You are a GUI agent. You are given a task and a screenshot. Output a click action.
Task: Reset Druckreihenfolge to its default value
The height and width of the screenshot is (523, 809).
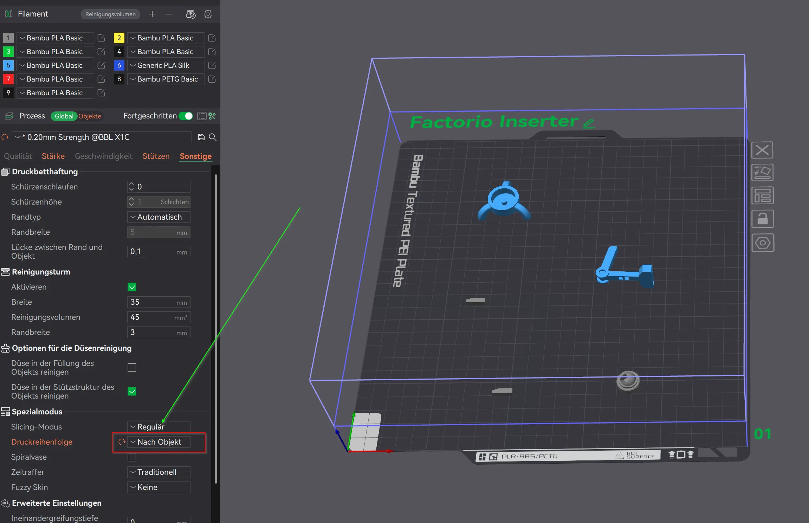coord(122,442)
